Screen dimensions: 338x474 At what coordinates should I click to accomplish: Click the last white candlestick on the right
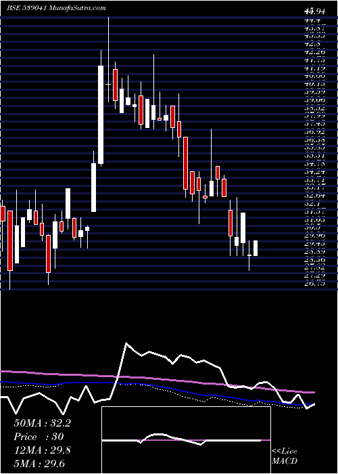tap(256, 249)
